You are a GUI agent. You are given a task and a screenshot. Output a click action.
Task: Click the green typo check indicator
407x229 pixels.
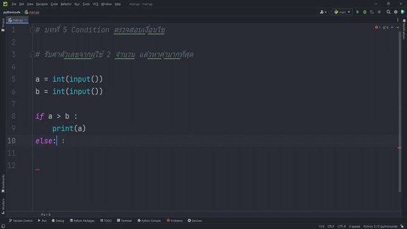pyautogui.click(x=386, y=27)
